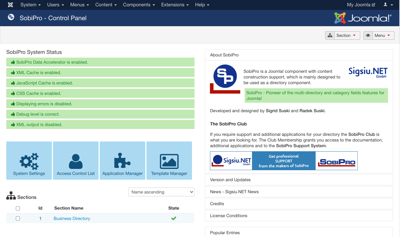The height and width of the screenshot is (237, 400).
Task: Open the Menus menu
Action: (x=80, y=5)
